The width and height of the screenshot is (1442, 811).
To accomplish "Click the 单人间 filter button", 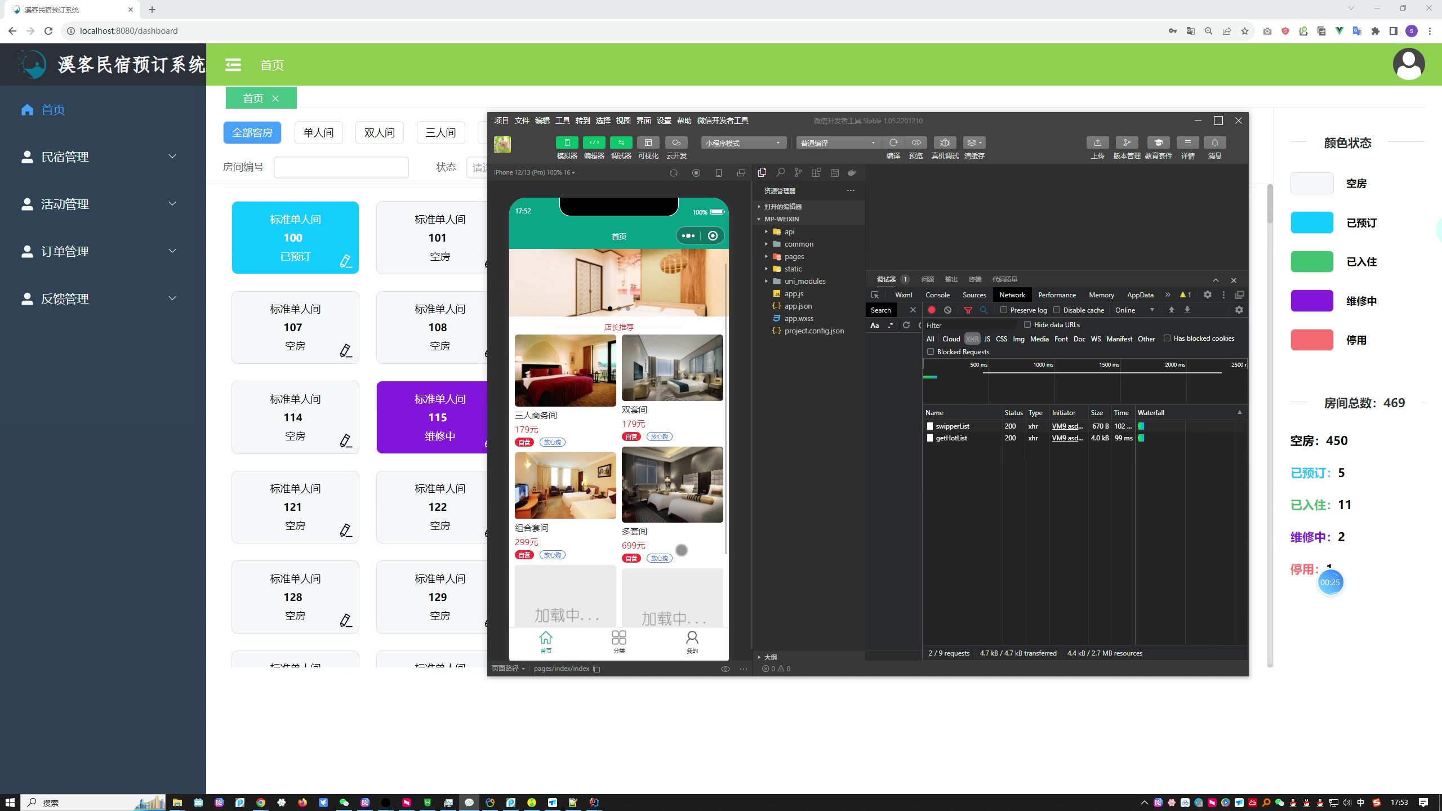I will [x=318, y=132].
